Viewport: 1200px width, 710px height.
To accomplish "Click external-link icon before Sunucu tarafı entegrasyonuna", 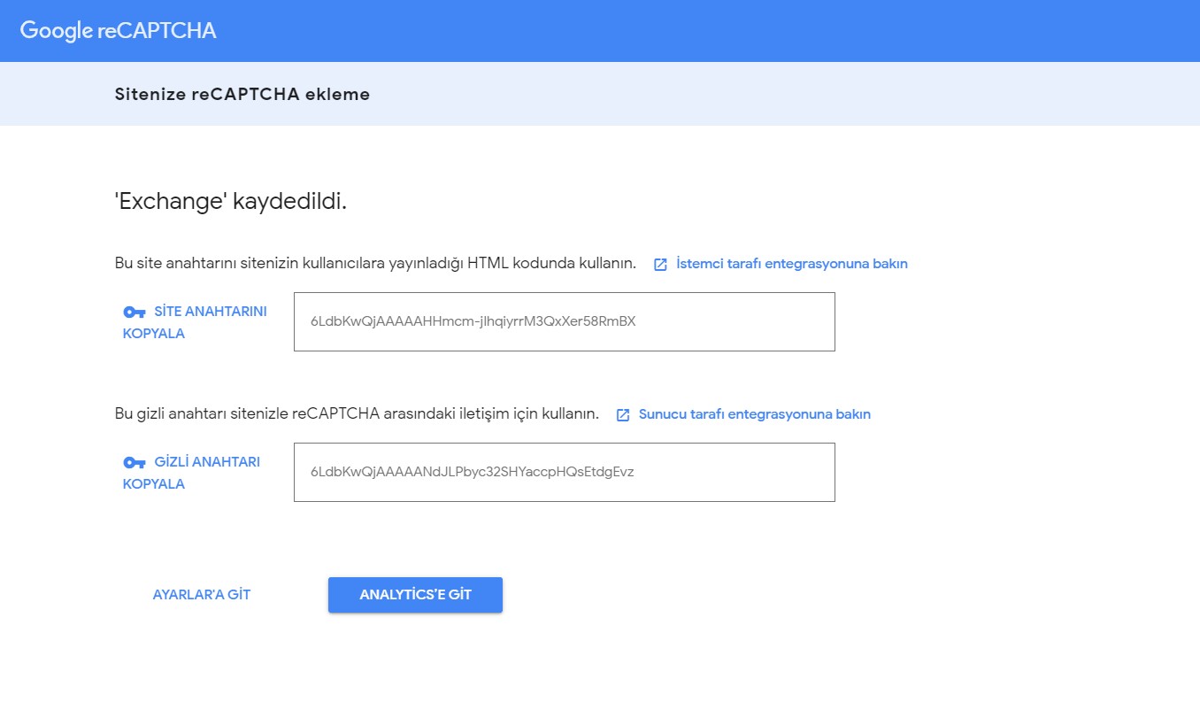I will (623, 414).
